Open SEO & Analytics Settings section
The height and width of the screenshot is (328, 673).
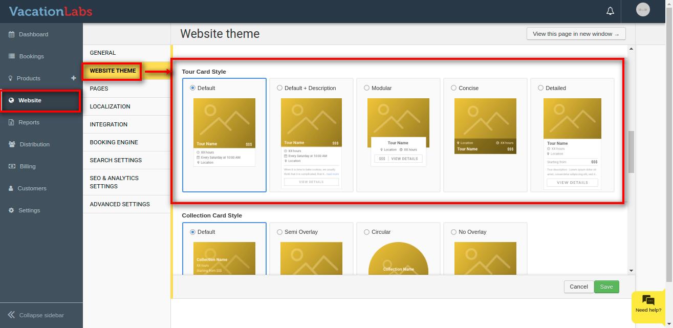click(x=114, y=182)
